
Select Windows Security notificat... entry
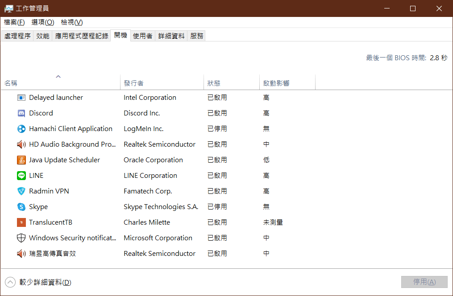[x=72, y=238]
